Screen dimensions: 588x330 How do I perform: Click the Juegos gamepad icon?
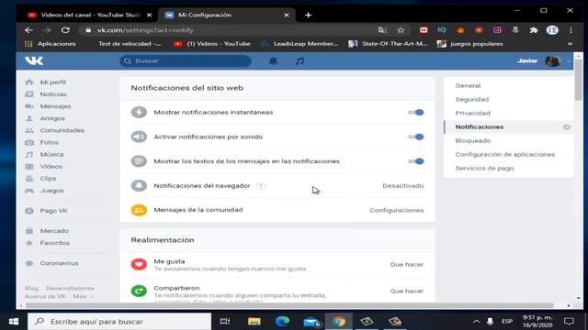tap(29, 191)
